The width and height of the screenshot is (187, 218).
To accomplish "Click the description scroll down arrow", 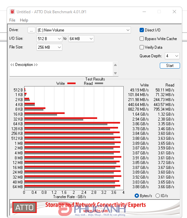I will coord(115,73).
